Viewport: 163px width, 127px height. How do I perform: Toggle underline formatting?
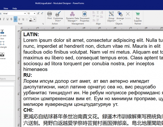[x=7, y=19]
